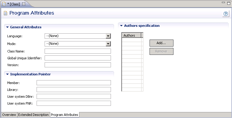Click the Program Attributes header page icon
232x118 pixels.
5,13
